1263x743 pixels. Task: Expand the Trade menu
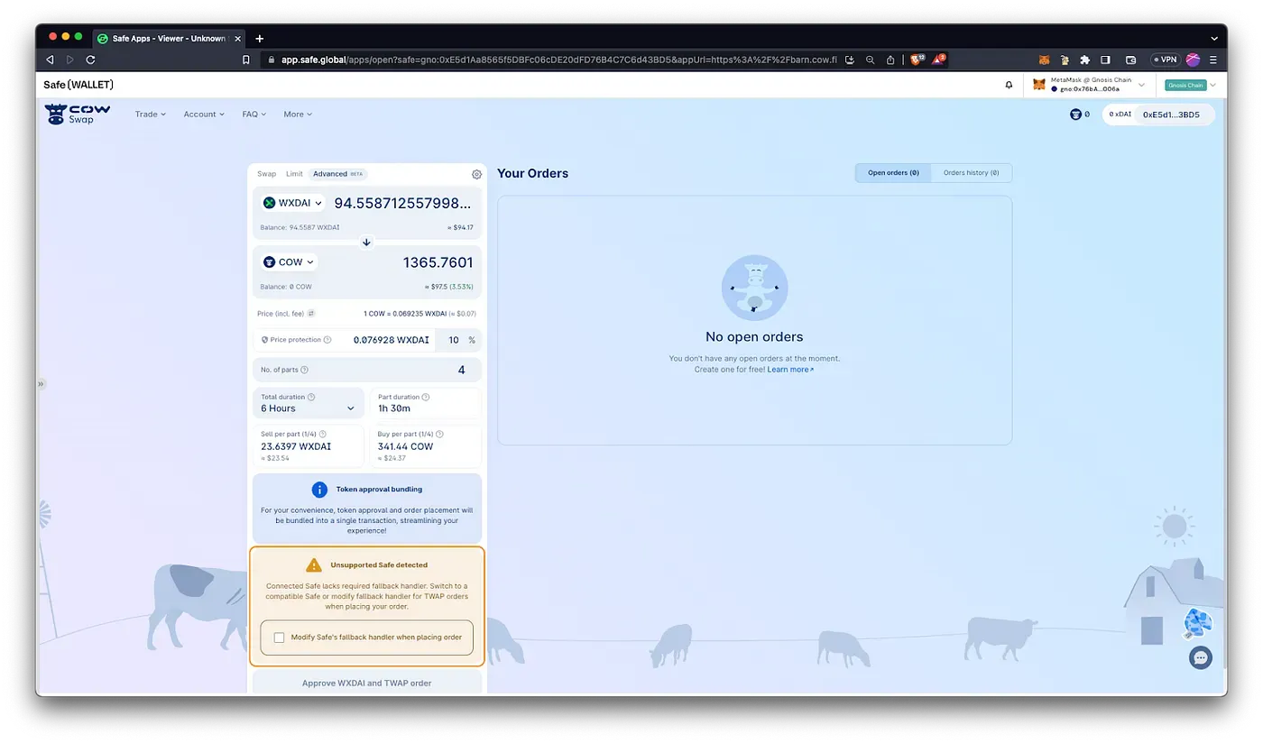coord(151,115)
